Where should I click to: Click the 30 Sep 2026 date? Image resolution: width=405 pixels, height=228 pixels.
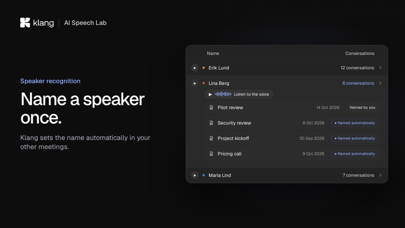pyautogui.click(x=312, y=138)
